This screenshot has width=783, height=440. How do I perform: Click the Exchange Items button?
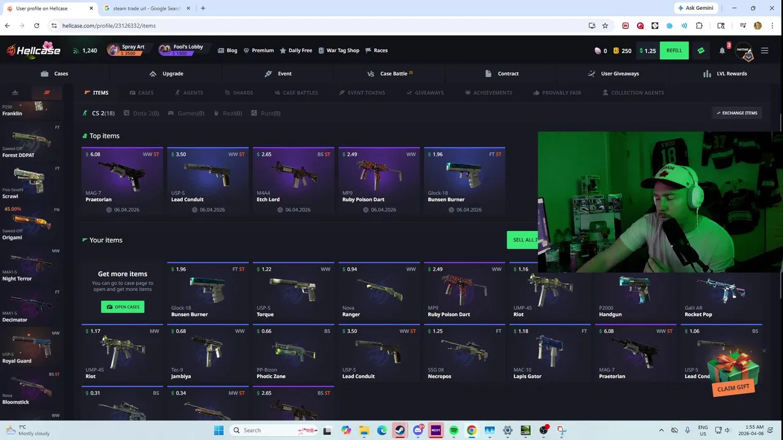[737, 113]
